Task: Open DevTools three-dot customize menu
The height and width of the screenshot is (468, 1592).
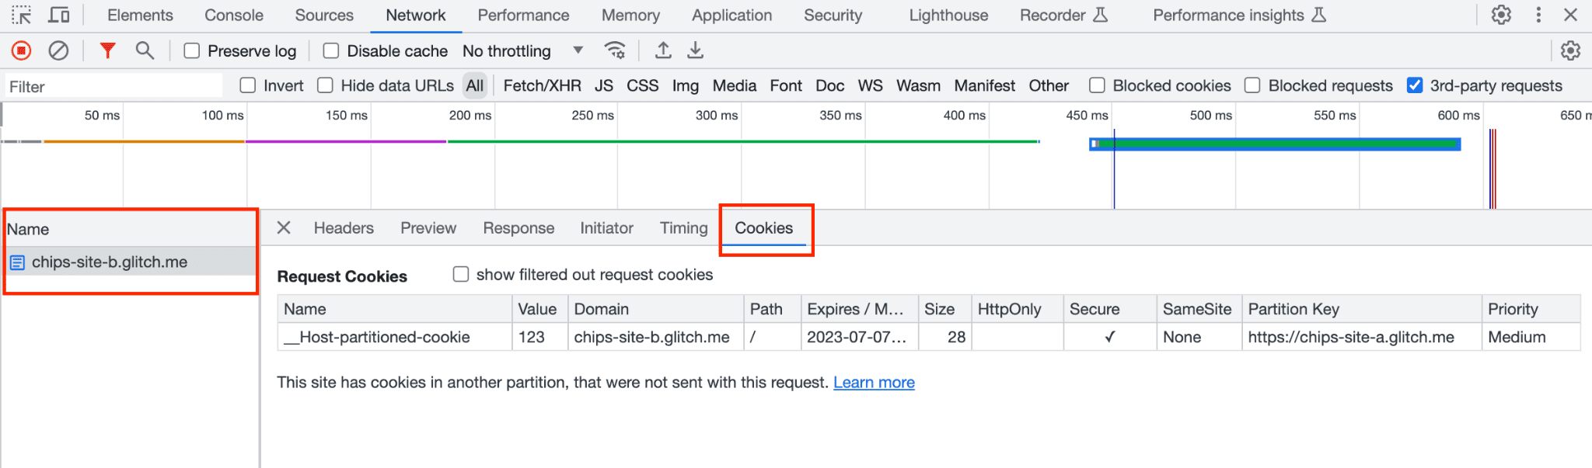Action: click(x=1538, y=15)
